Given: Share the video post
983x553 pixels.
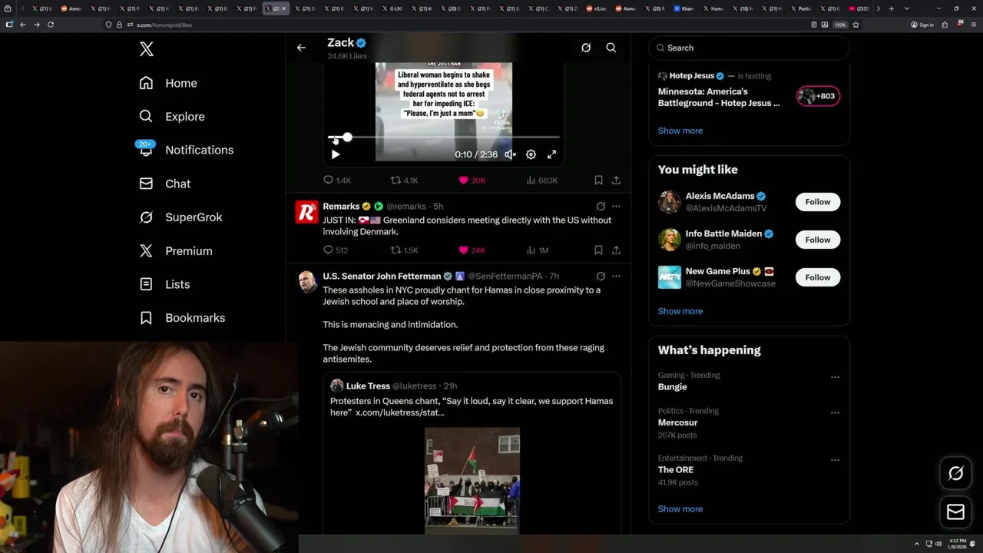Looking at the screenshot, I should point(616,180).
